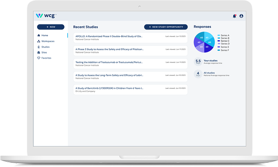Click the Series F legend color swatch

[x=219, y=50]
